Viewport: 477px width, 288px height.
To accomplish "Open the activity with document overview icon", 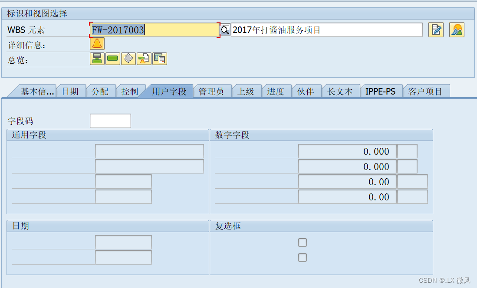I will pyautogui.click(x=144, y=58).
